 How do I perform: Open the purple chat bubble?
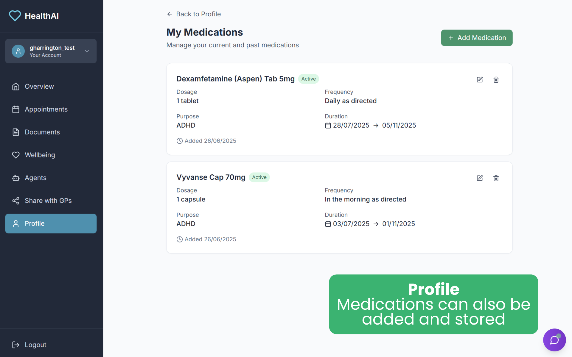(x=554, y=340)
